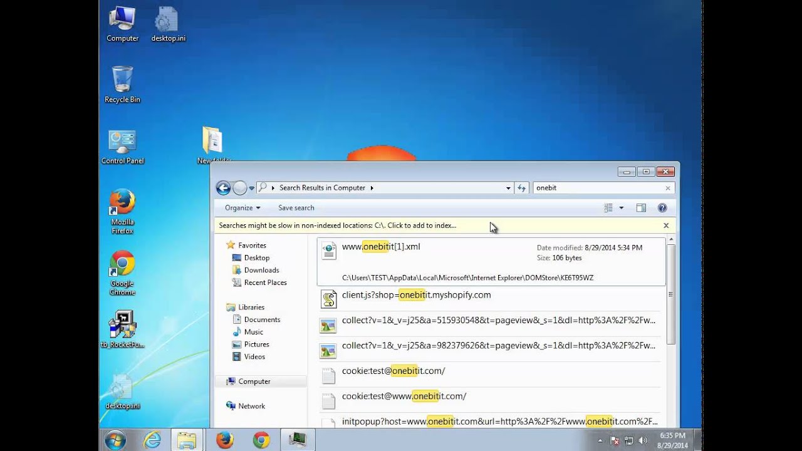Open the volume control in the tray

[642, 441]
